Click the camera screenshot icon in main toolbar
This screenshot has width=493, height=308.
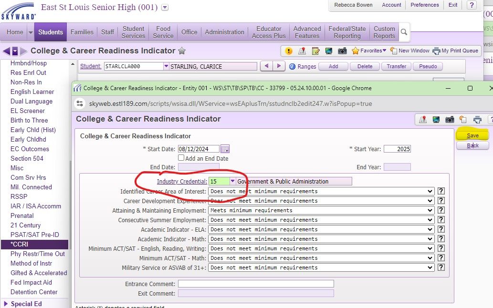pyautogui.click(x=342, y=51)
